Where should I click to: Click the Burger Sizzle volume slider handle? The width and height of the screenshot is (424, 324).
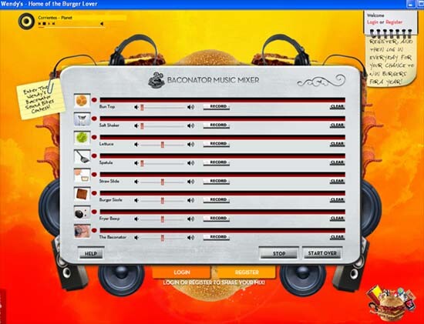(x=162, y=200)
